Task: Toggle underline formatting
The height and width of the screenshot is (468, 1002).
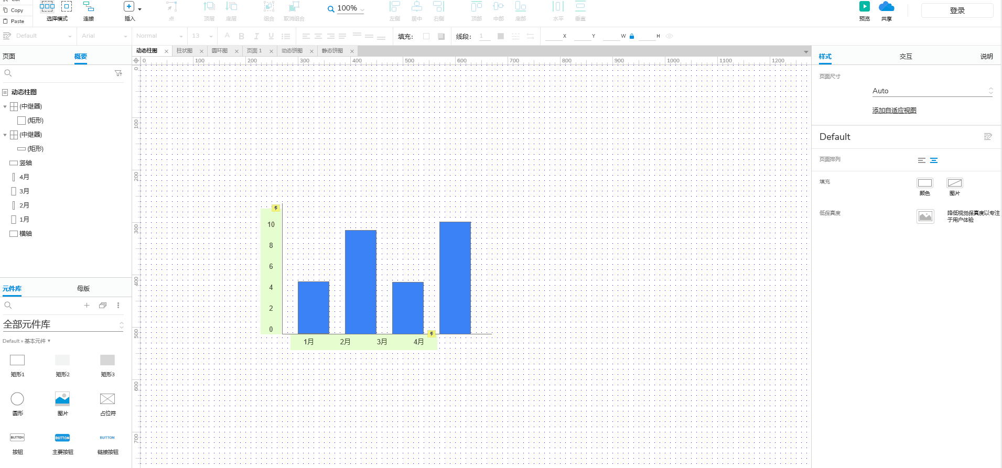Action: click(271, 36)
